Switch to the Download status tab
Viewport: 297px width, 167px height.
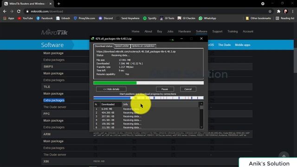pyautogui.click(x=103, y=46)
